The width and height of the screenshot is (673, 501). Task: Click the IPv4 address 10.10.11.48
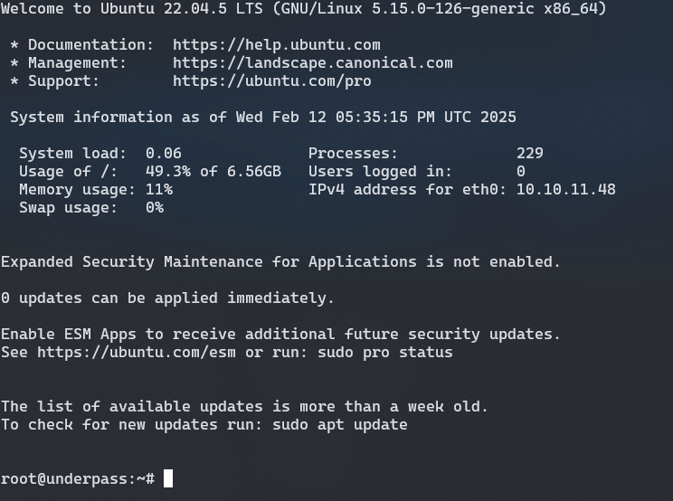coord(565,189)
